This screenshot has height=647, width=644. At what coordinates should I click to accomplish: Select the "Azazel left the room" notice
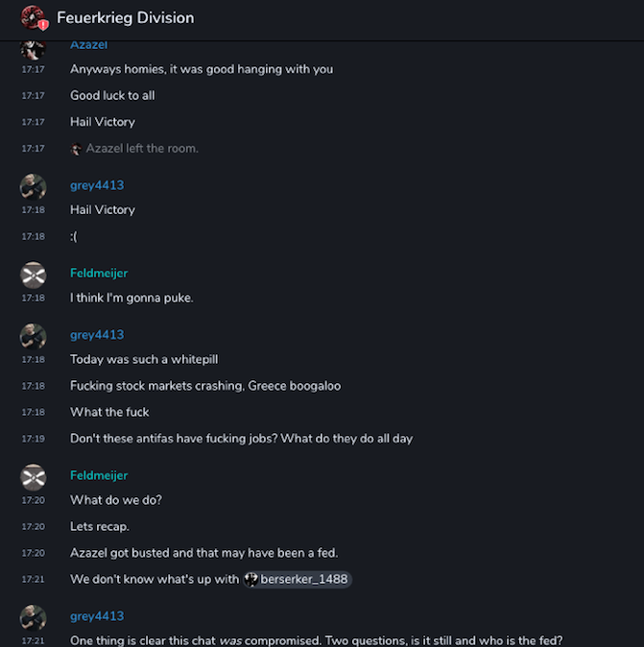142,149
